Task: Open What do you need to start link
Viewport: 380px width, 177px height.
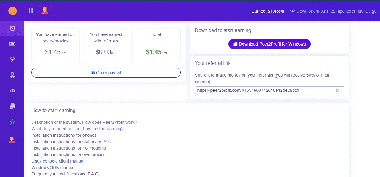Action: tap(77, 129)
